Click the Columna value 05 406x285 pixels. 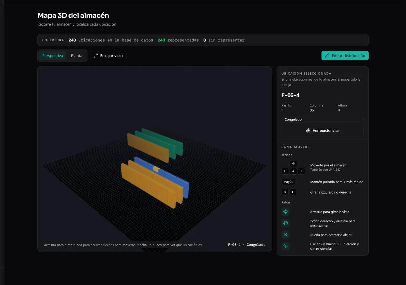click(312, 110)
